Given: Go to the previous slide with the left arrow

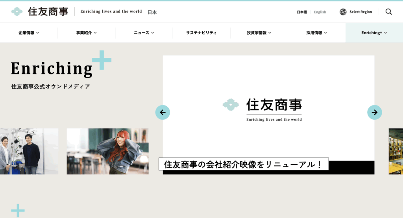Looking at the screenshot, I should click(163, 112).
